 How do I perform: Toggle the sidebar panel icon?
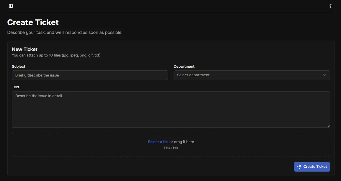point(11,6)
